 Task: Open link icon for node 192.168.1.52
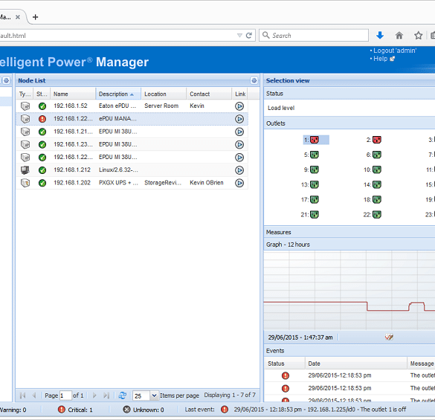point(239,106)
